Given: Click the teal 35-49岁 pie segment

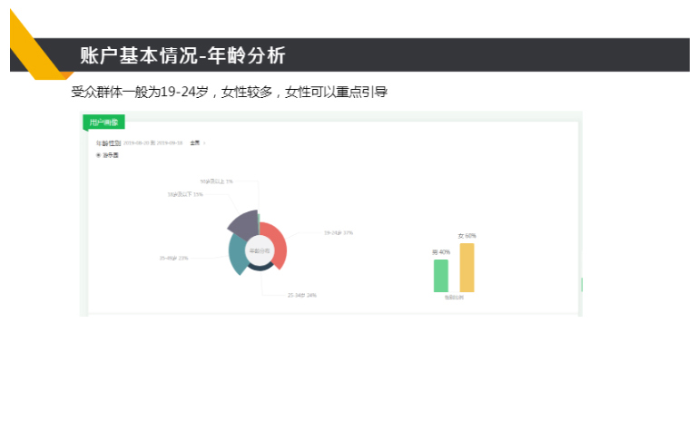Looking at the screenshot, I should [239, 255].
